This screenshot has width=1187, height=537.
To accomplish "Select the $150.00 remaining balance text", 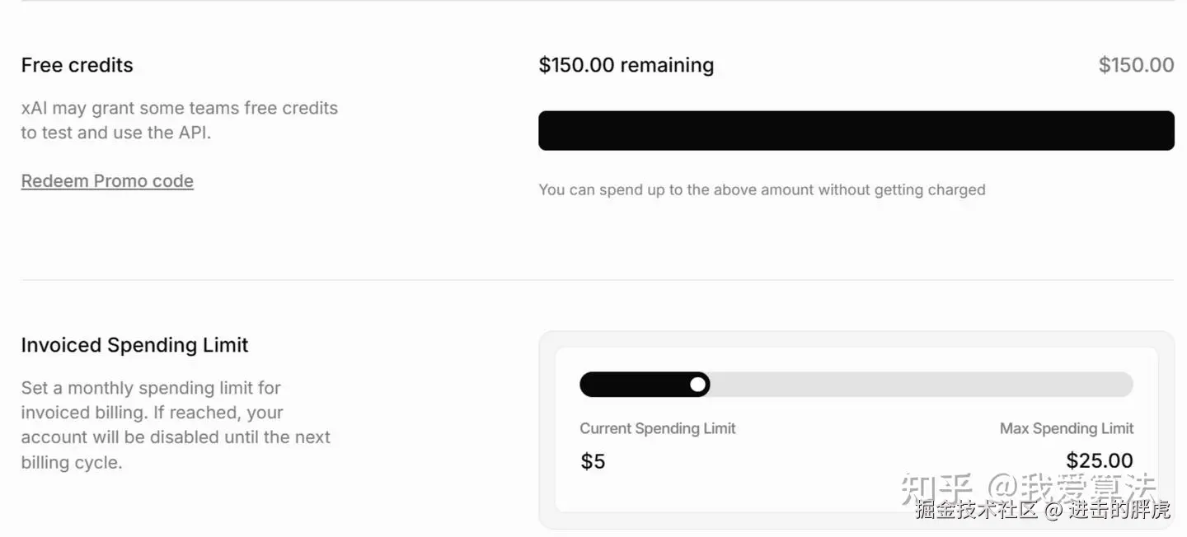I will click(x=626, y=65).
